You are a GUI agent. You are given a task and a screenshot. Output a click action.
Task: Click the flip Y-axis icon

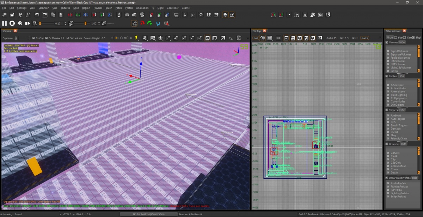pyautogui.click(x=78, y=15)
